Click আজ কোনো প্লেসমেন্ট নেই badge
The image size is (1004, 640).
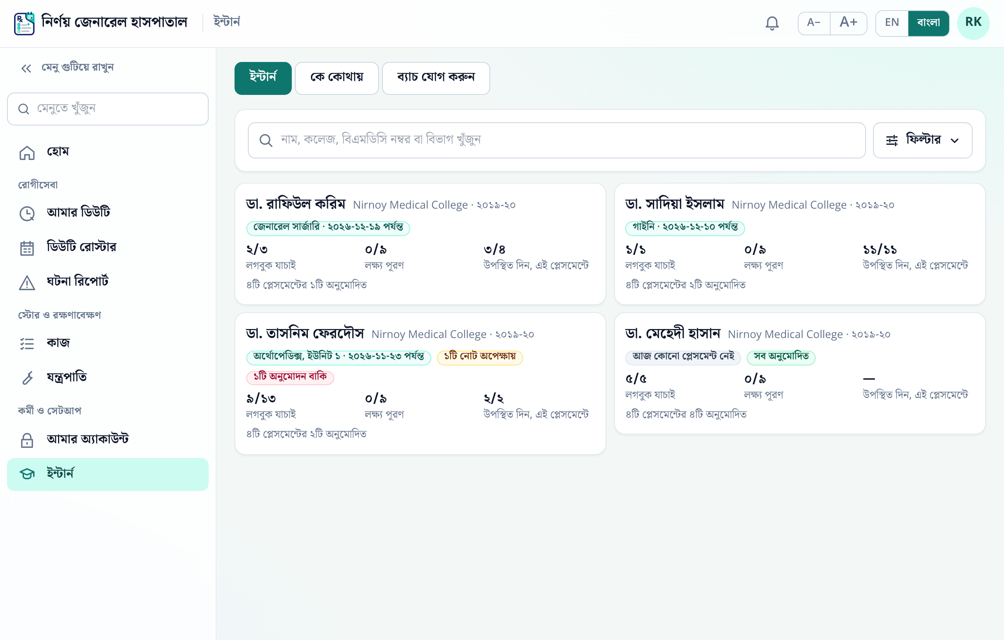(683, 357)
